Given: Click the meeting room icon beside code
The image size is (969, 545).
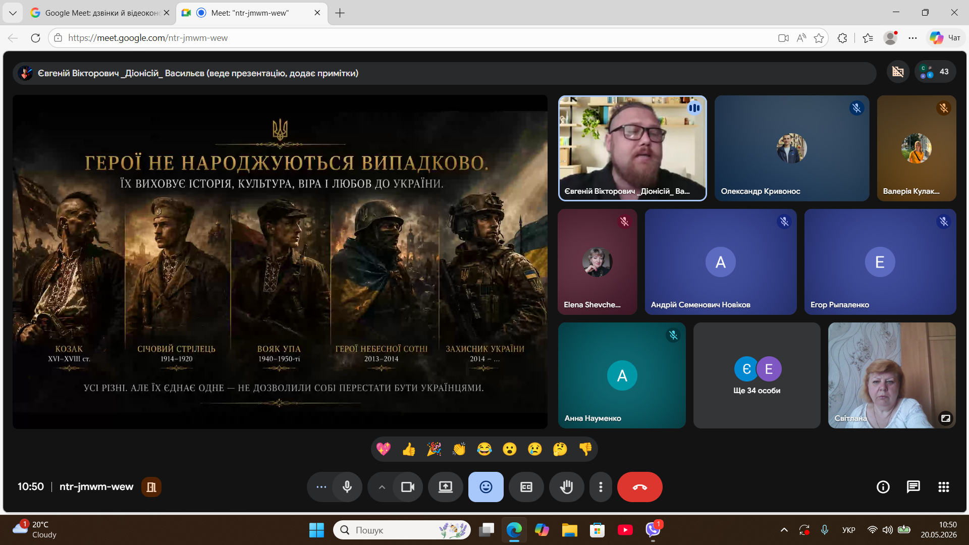Looking at the screenshot, I should [x=151, y=487].
